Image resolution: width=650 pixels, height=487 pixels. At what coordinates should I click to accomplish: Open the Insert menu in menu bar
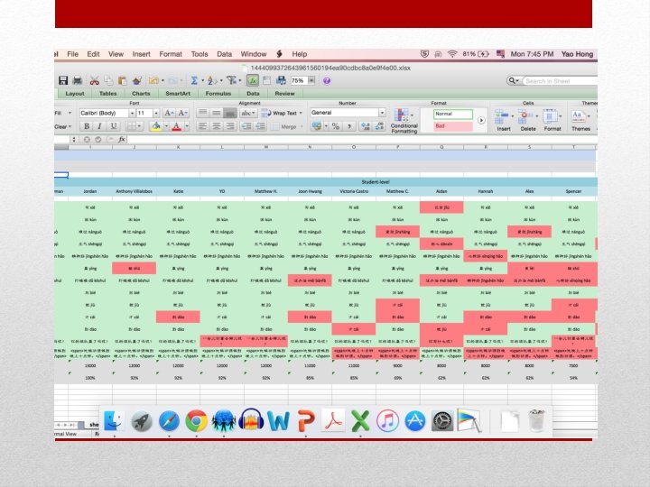tap(142, 54)
